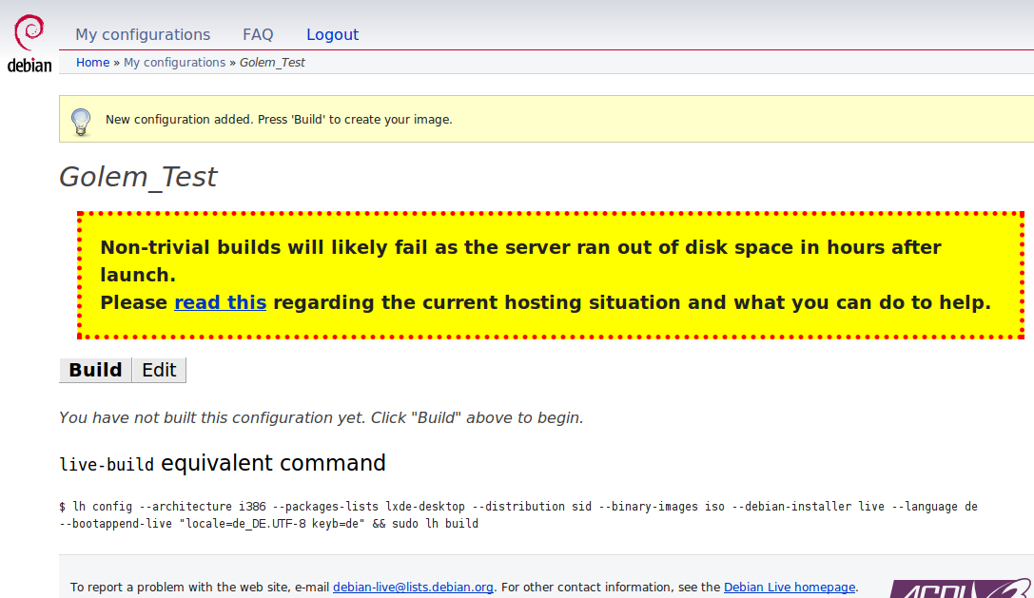Click 'You have not built' message
Image resolution: width=1034 pixels, height=598 pixels.
[322, 418]
